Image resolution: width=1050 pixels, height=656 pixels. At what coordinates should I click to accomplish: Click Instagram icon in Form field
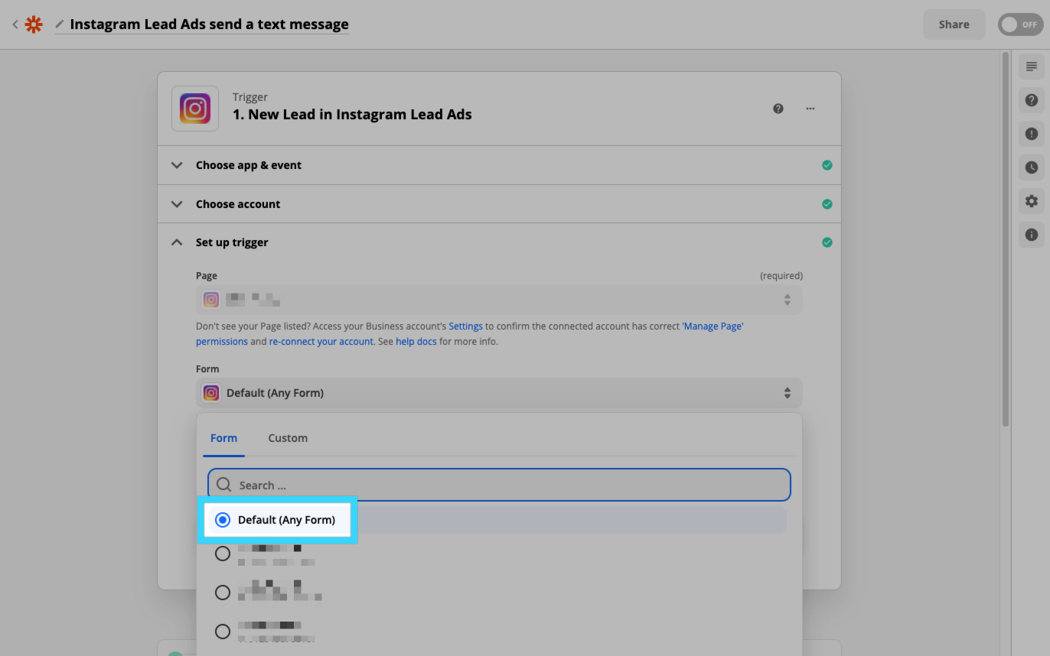[x=211, y=393]
